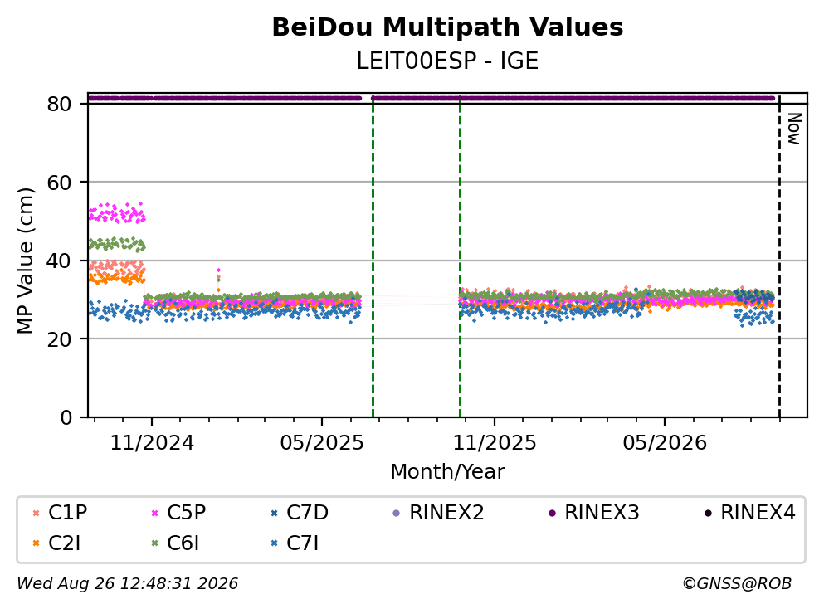Viewport: 824px width, 609px height.
Task: Click the 80 y-axis tick label
Action: 59,104
